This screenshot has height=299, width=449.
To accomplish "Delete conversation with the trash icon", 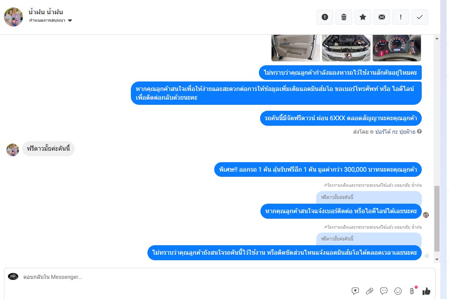I will [x=343, y=17].
